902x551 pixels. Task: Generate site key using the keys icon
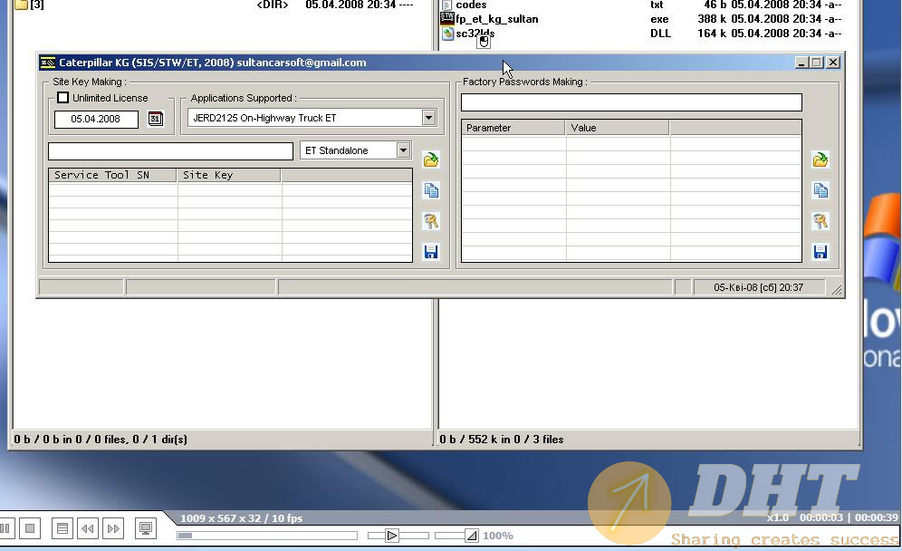[x=431, y=221]
